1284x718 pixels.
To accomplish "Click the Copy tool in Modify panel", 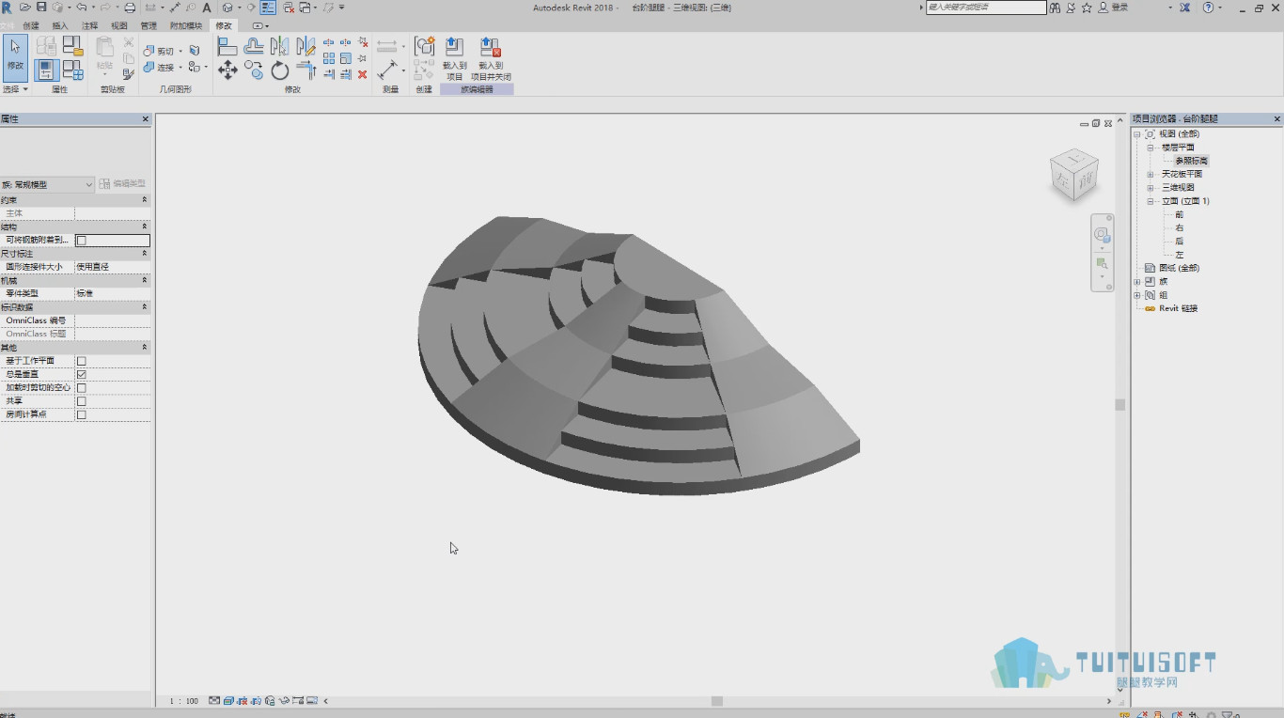I will [x=254, y=70].
